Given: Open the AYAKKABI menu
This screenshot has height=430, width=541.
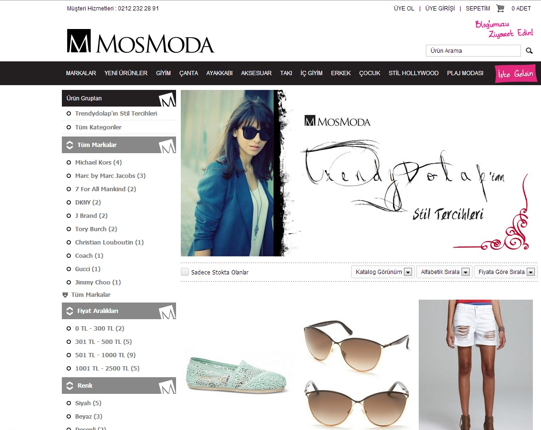Looking at the screenshot, I should pyautogui.click(x=219, y=73).
